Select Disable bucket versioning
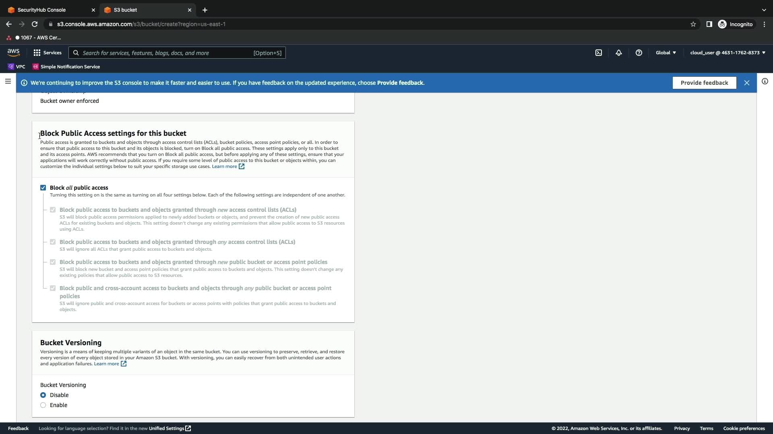773x434 pixels. (x=43, y=395)
